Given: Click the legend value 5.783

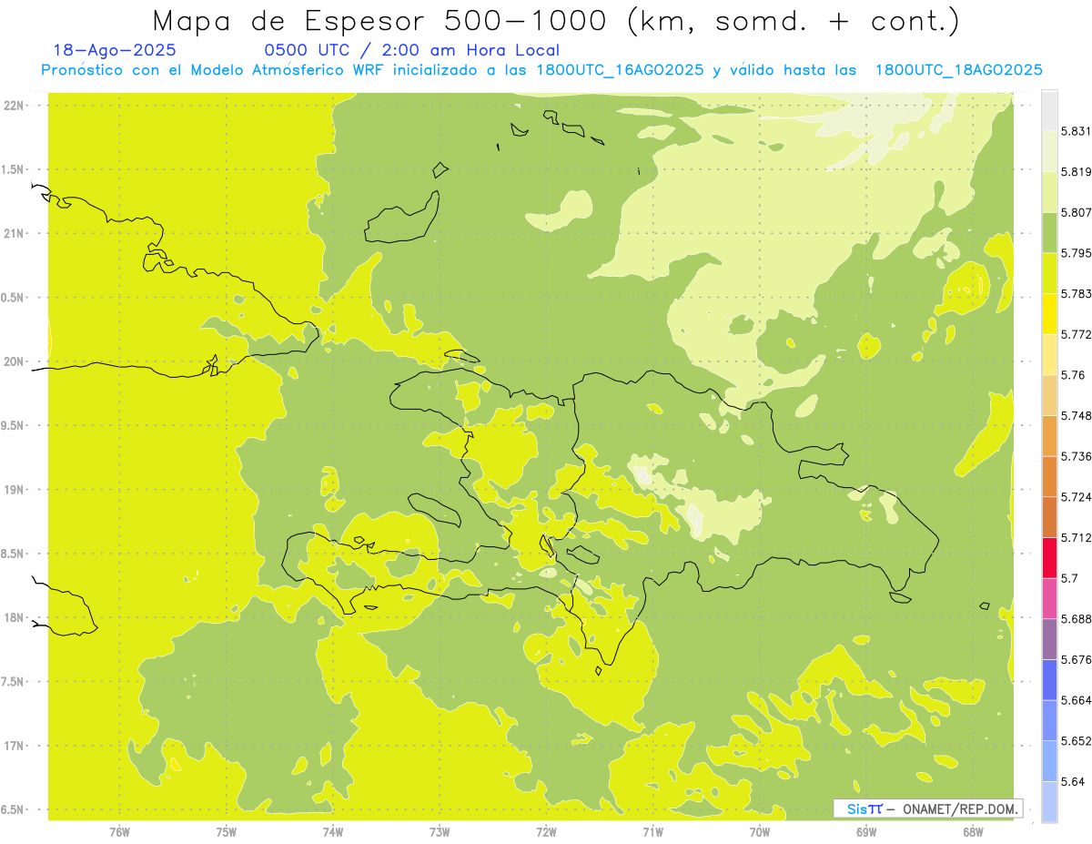Looking at the screenshot, I should point(1076,293).
